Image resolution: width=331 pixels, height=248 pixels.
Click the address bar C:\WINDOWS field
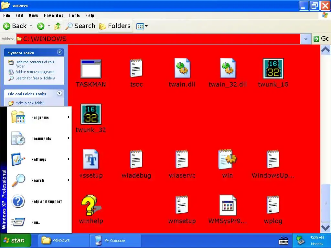click(158, 39)
